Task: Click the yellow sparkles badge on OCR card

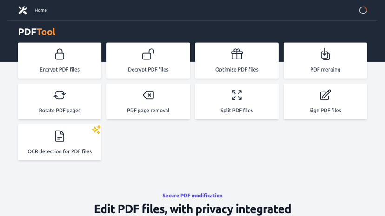Action: tap(96, 130)
